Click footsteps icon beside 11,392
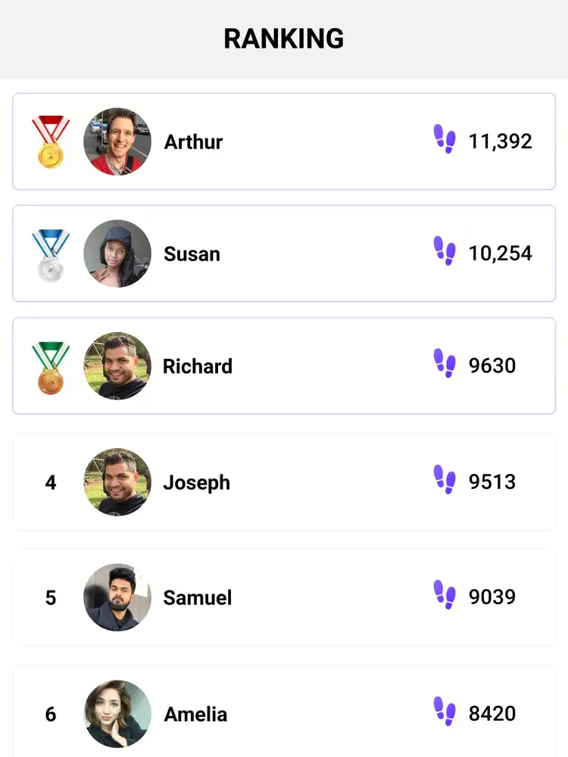The width and height of the screenshot is (568, 757). coord(445,139)
